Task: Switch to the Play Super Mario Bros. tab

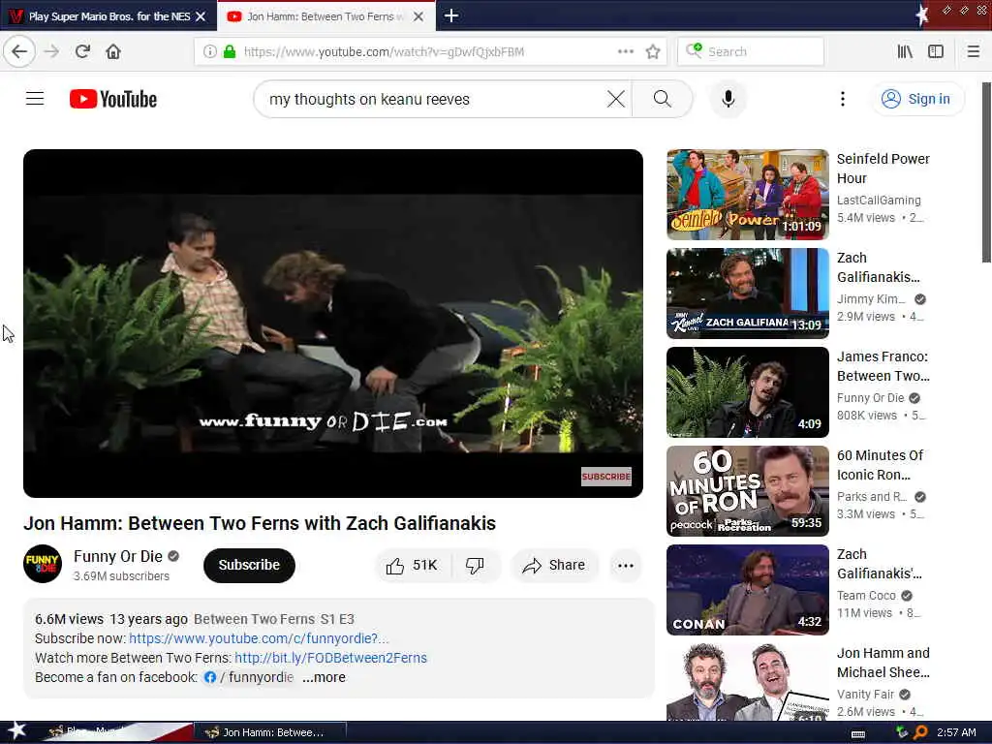Action: point(108,16)
